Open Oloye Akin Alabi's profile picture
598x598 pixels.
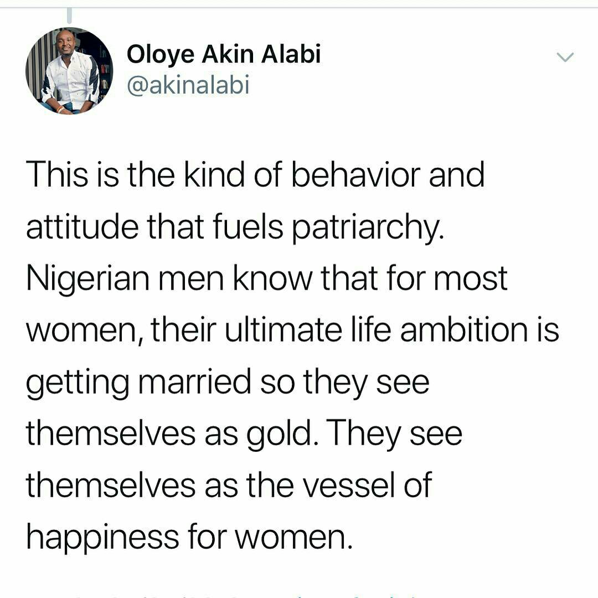69,70
